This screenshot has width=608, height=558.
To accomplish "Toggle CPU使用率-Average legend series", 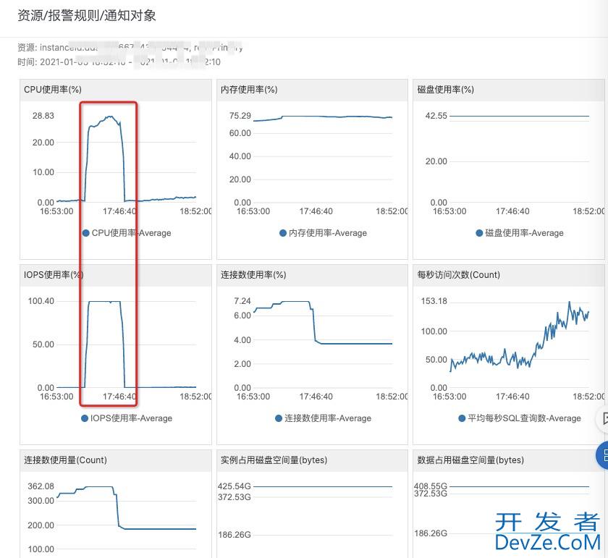I will point(127,233).
